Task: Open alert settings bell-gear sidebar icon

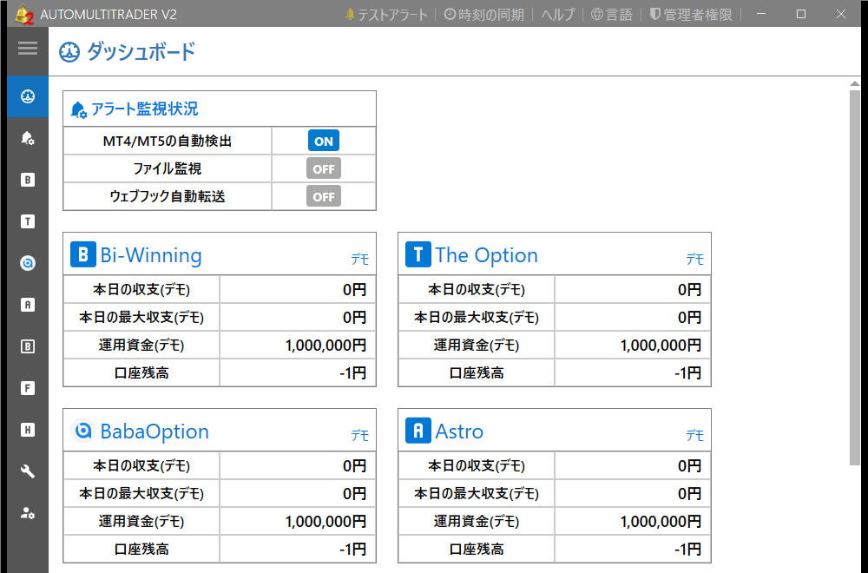Action: click(x=28, y=138)
